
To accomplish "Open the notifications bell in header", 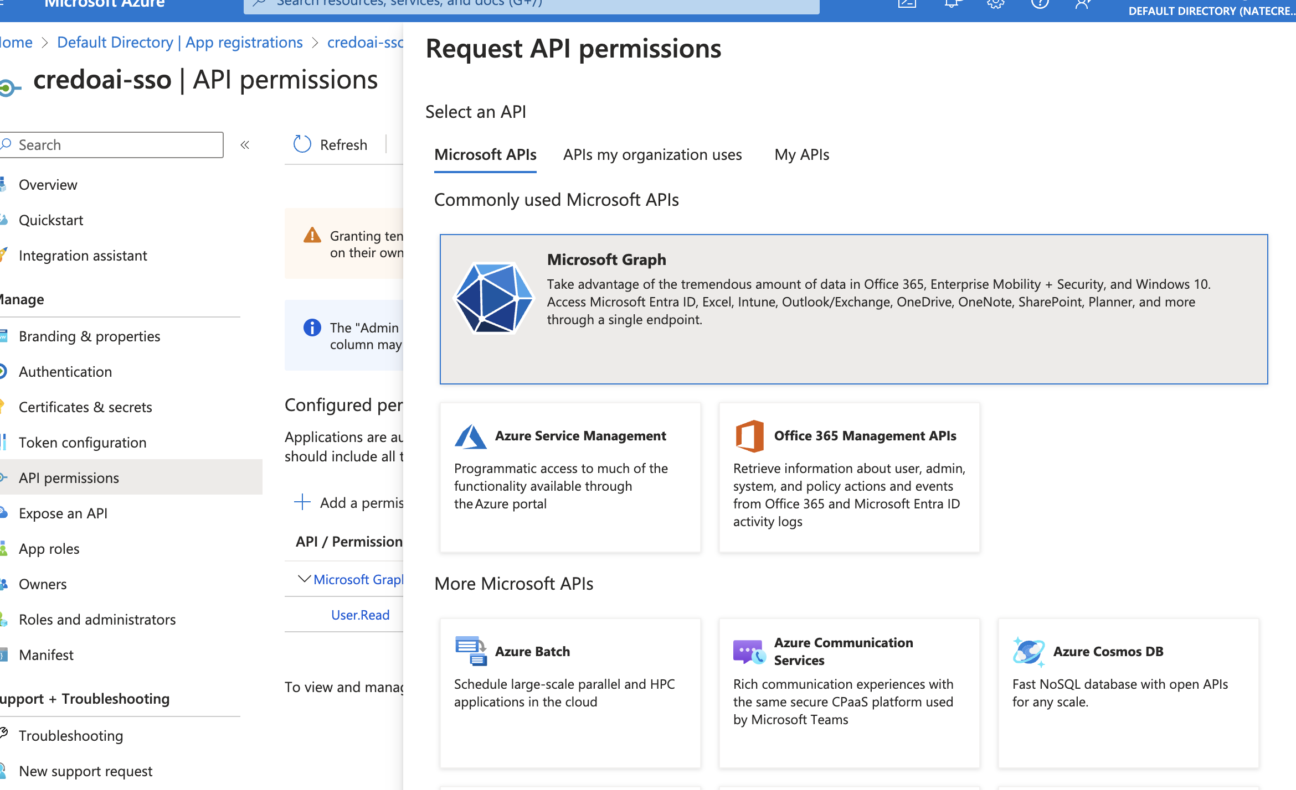I will click(x=952, y=3).
